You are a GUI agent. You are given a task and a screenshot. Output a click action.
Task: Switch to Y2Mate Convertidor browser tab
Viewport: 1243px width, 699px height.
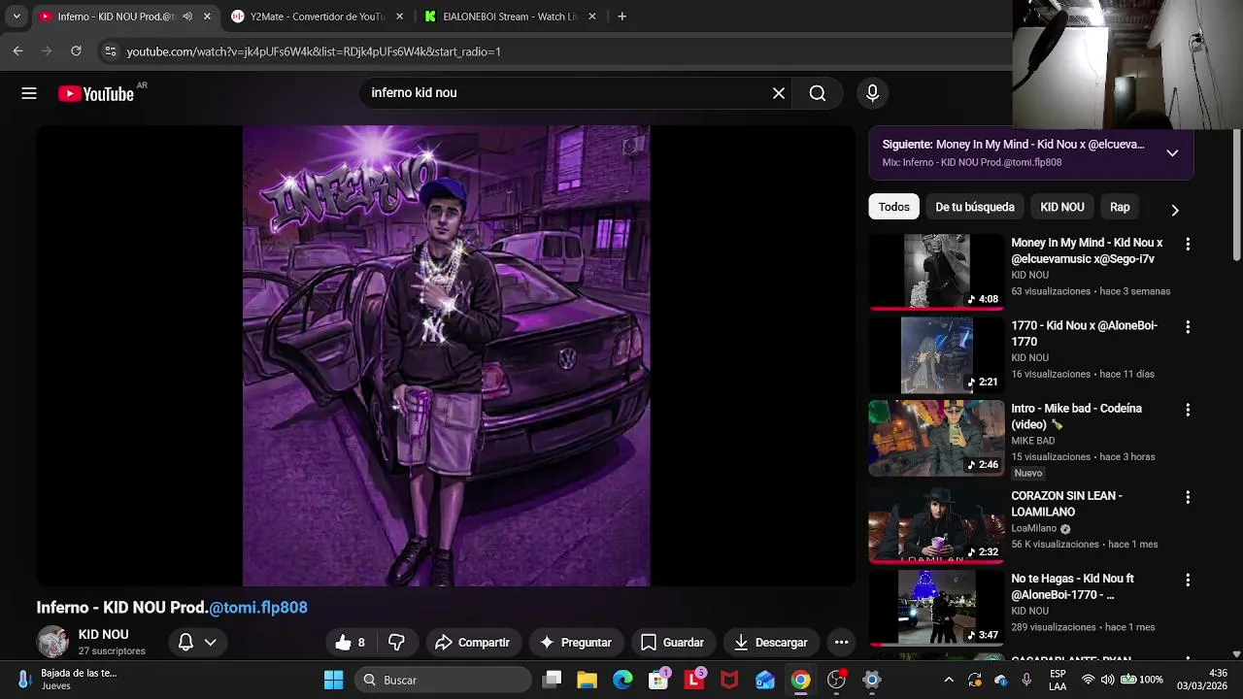tap(317, 17)
